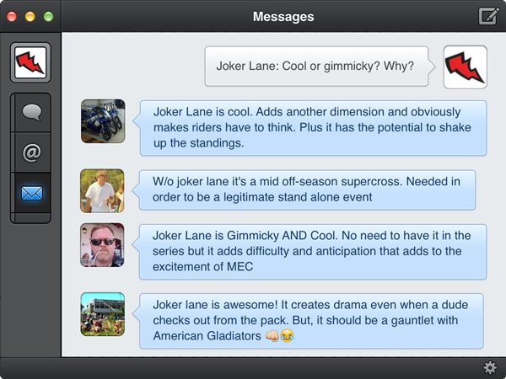Click the red lightning avatar beside the question
The image size is (506, 379).
click(465, 67)
